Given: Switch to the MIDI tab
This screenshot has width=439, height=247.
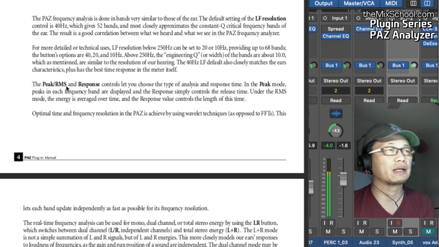Looking at the screenshot, I should [391, 3].
